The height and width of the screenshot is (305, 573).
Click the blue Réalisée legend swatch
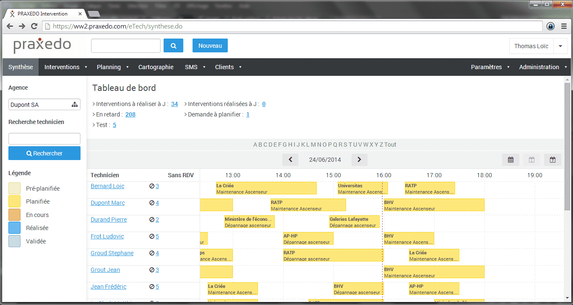pos(14,227)
